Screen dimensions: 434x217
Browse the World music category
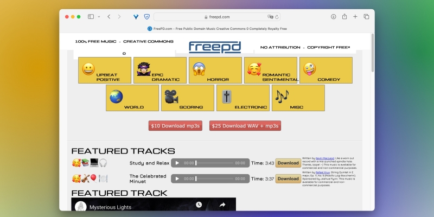point(132,98)
